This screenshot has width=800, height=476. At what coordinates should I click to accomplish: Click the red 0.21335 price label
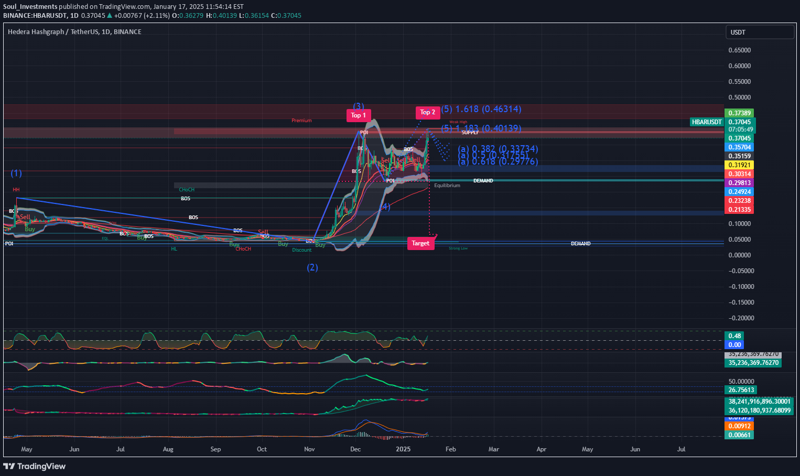pos(739,210)
